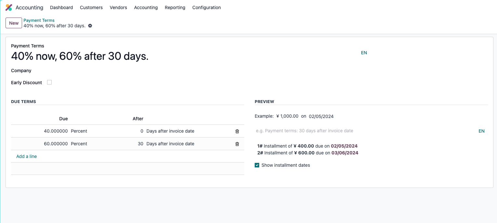Open delay type dropdown in the 0 days row
497x223 pixels.
170,131
